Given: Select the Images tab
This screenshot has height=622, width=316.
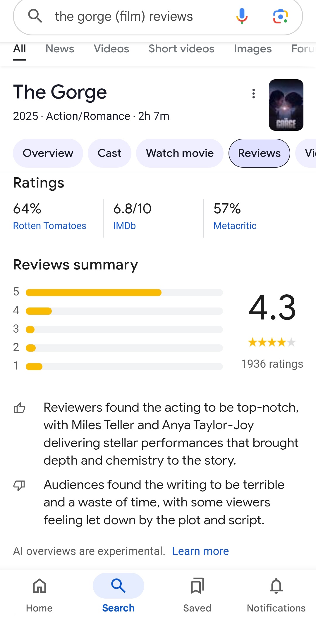Looking at the screenshot, I should click(253, 49).
